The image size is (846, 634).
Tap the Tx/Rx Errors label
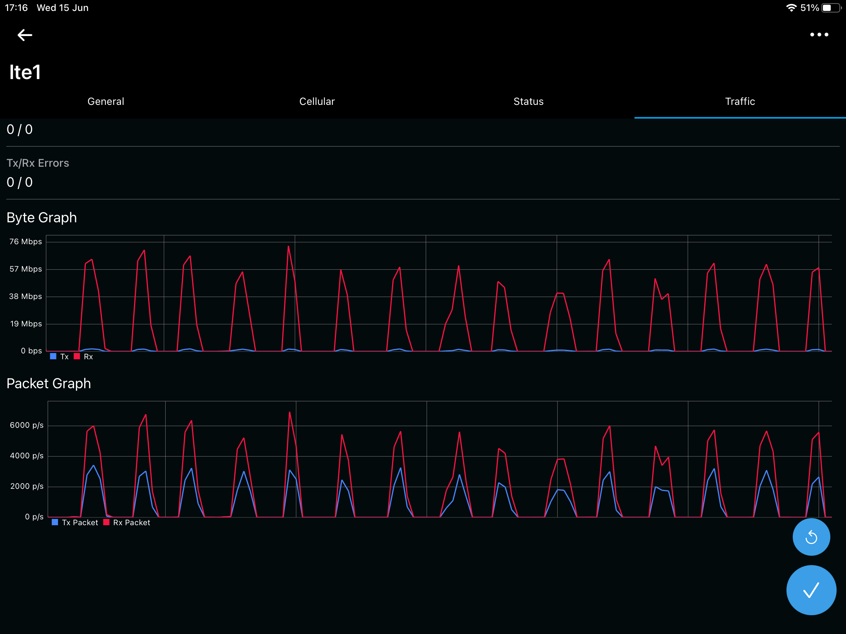click(x=38, y=163)
